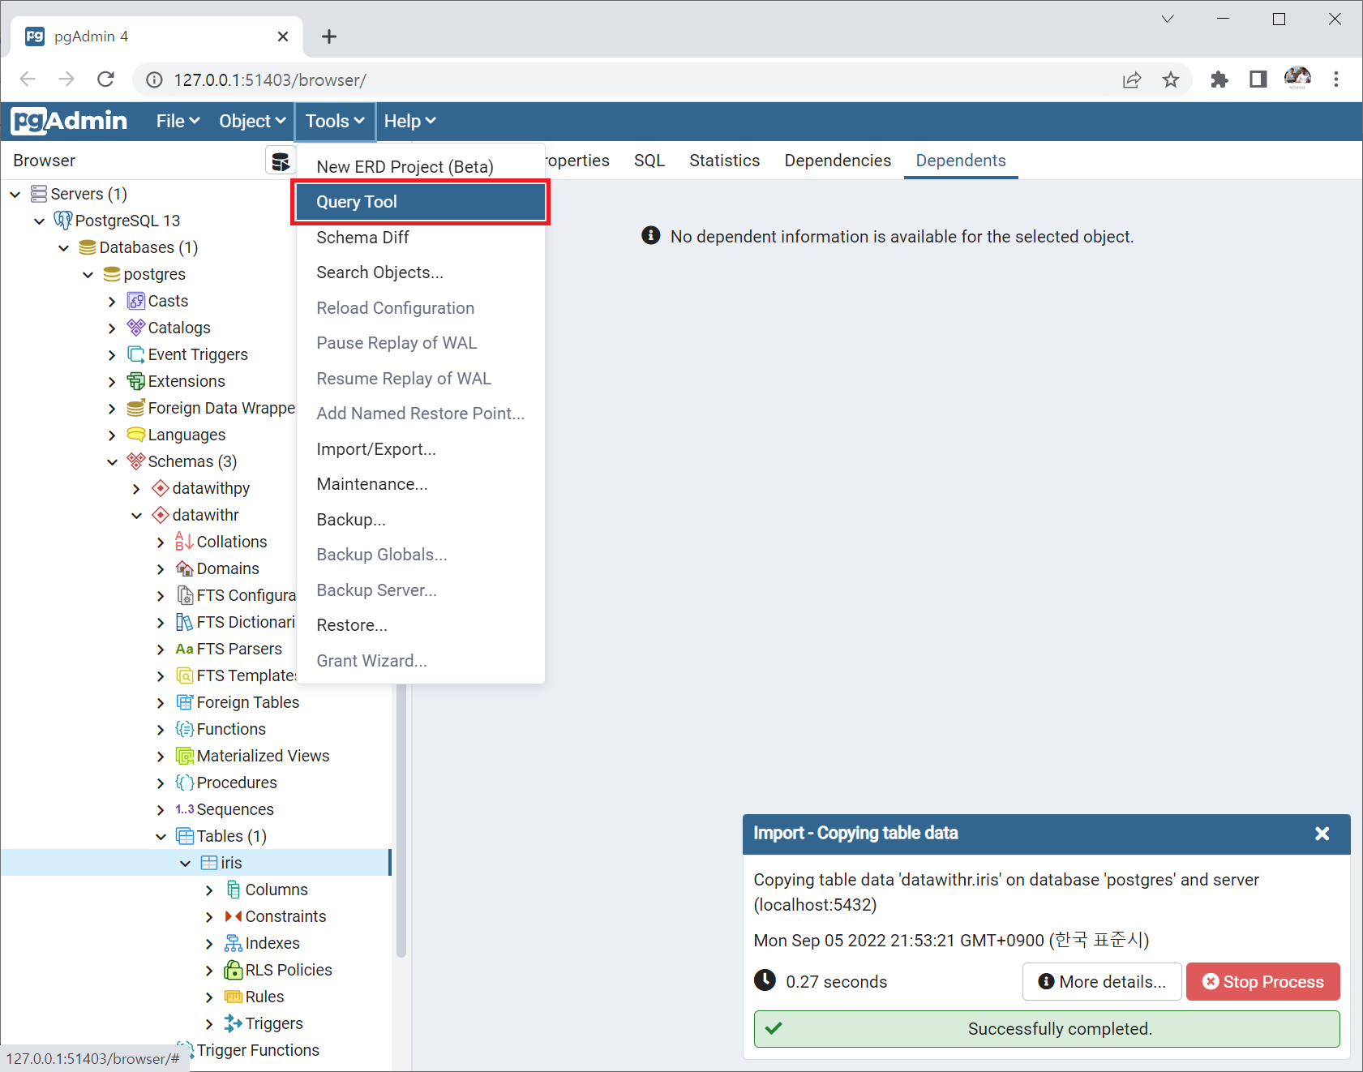Select the Trigger Functions tree item
Image resolution: width=1363 pixels, height=1072 pixels.
point(258,1050)
